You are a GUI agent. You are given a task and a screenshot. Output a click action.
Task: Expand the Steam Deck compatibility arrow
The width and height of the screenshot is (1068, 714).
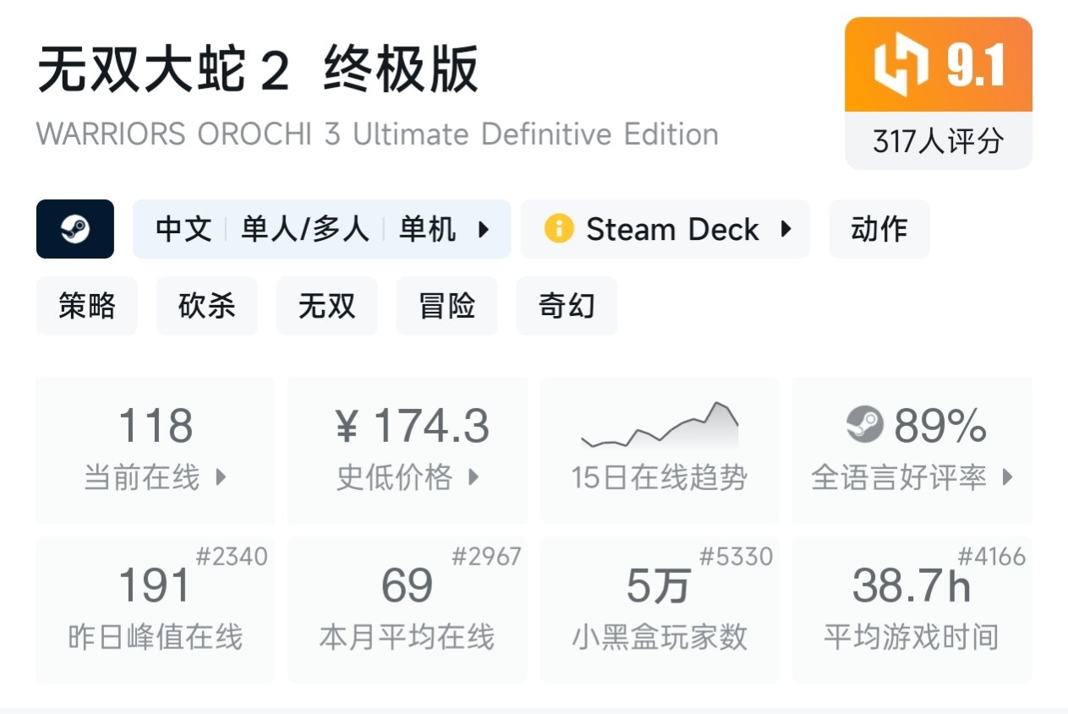(x=786, y=229)
